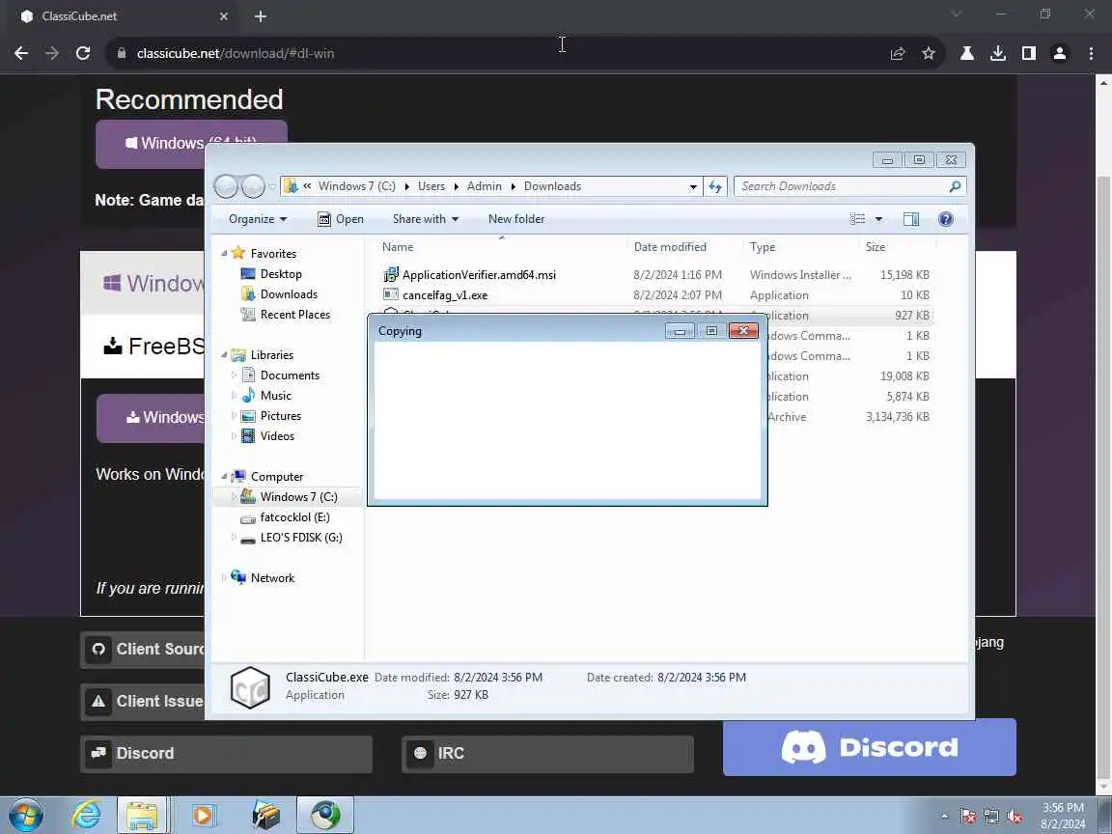The width and height of the screenshot is (1112, 834).
Task: Open the Chrome taskbar icon
Action: pos(324,816)
